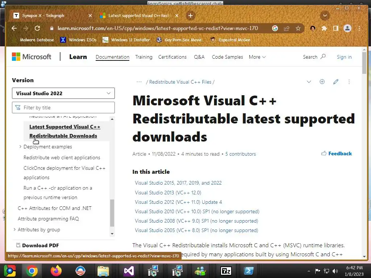Close the Latest supported Visual C++ tab

tap(177, 16)
